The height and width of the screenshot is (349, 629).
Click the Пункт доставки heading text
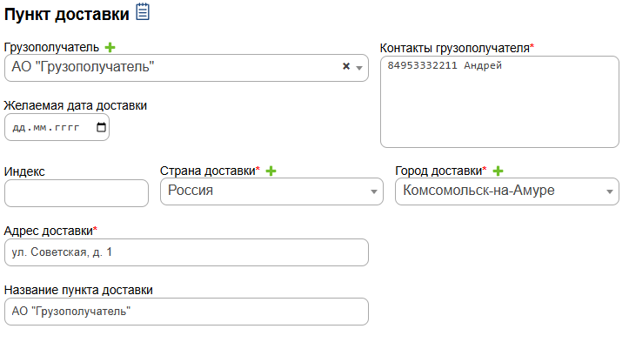click(66, 13)
